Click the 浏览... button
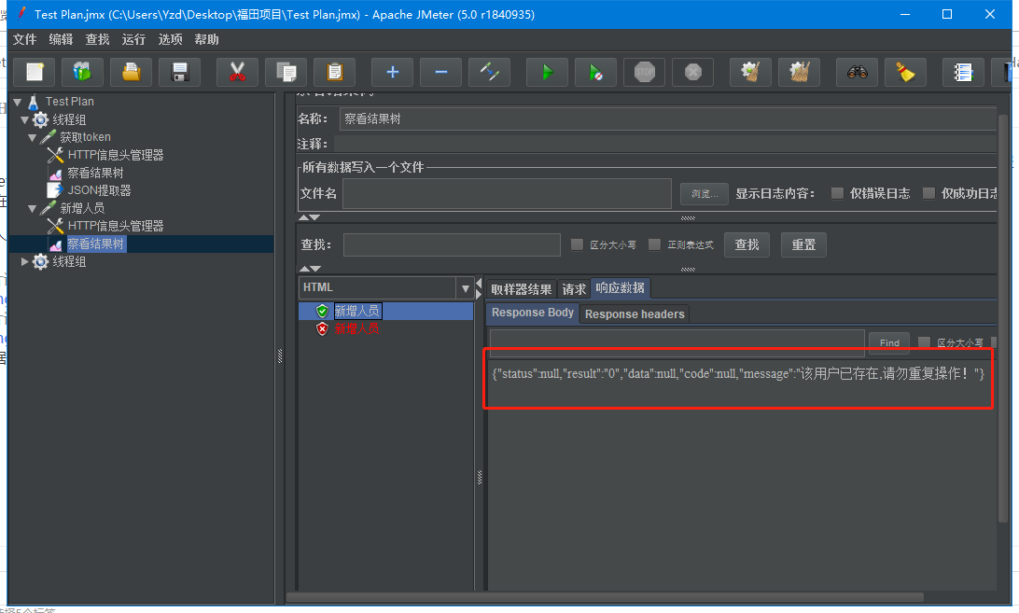The width and height of the screenshot is (1019, 613). (705, 194)
